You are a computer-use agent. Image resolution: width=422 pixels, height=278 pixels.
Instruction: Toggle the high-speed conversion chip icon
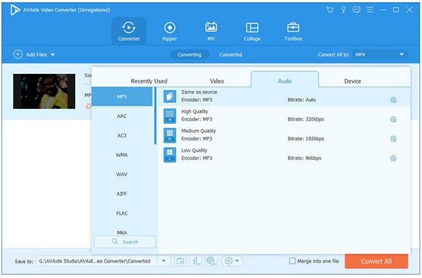tap(211, 261)
